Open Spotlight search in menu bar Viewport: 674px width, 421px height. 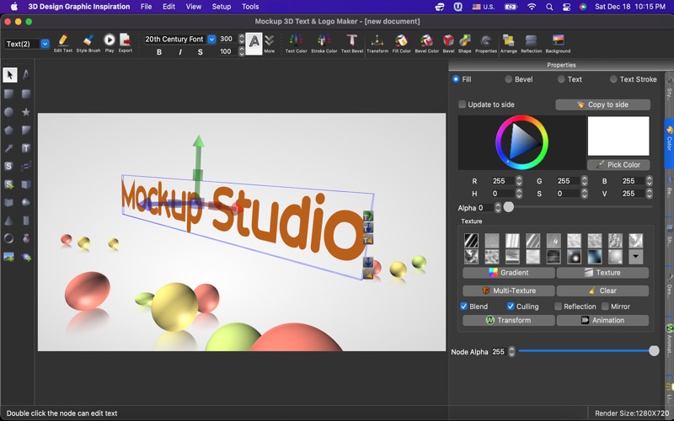(549, 7)
